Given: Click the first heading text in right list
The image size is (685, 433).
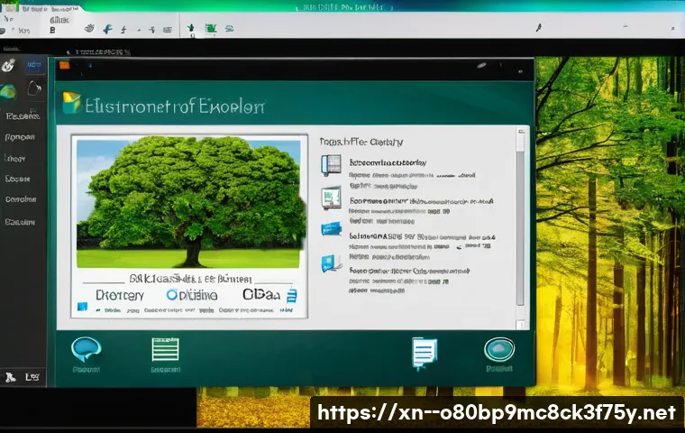Looking at the screenshot, I should (x=360, y=143).
